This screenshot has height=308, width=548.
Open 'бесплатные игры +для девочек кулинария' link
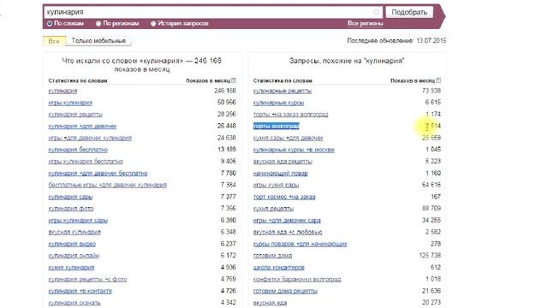[x=107, y=185]
